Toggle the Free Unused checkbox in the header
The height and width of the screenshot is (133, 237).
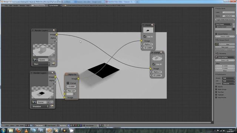(46, 126)
